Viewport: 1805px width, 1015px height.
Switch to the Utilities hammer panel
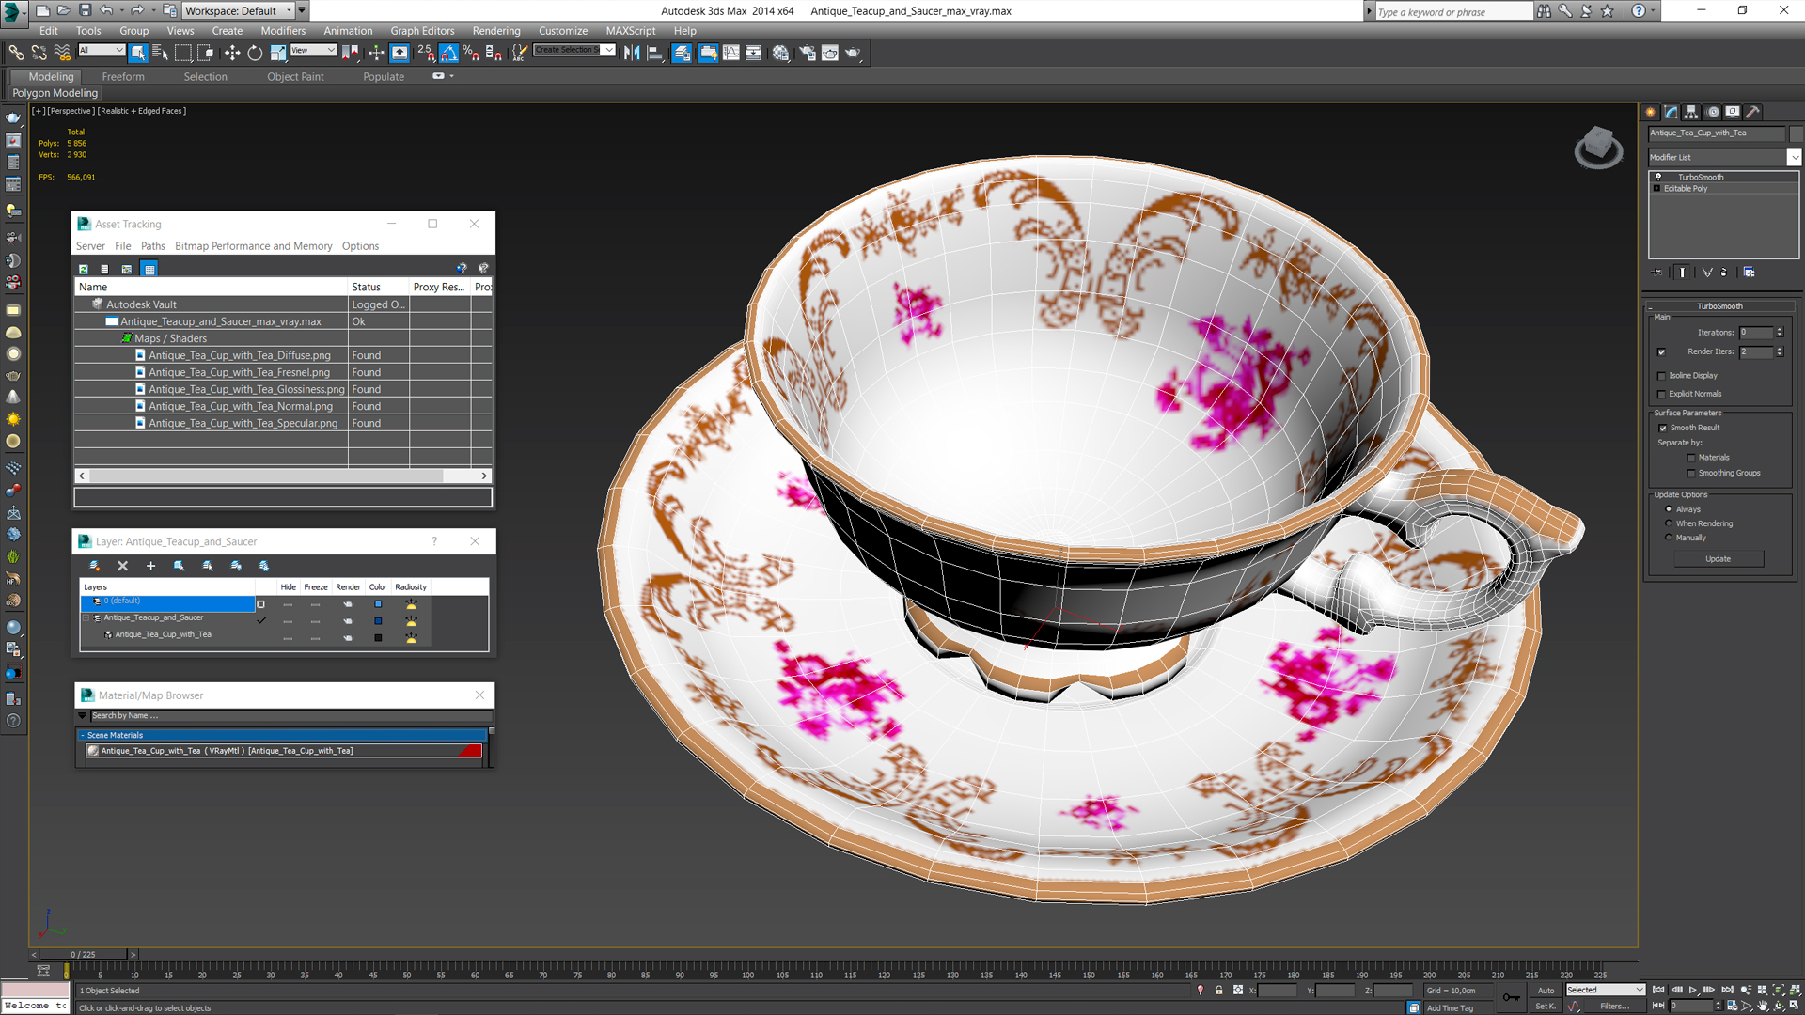(1753, 112)
